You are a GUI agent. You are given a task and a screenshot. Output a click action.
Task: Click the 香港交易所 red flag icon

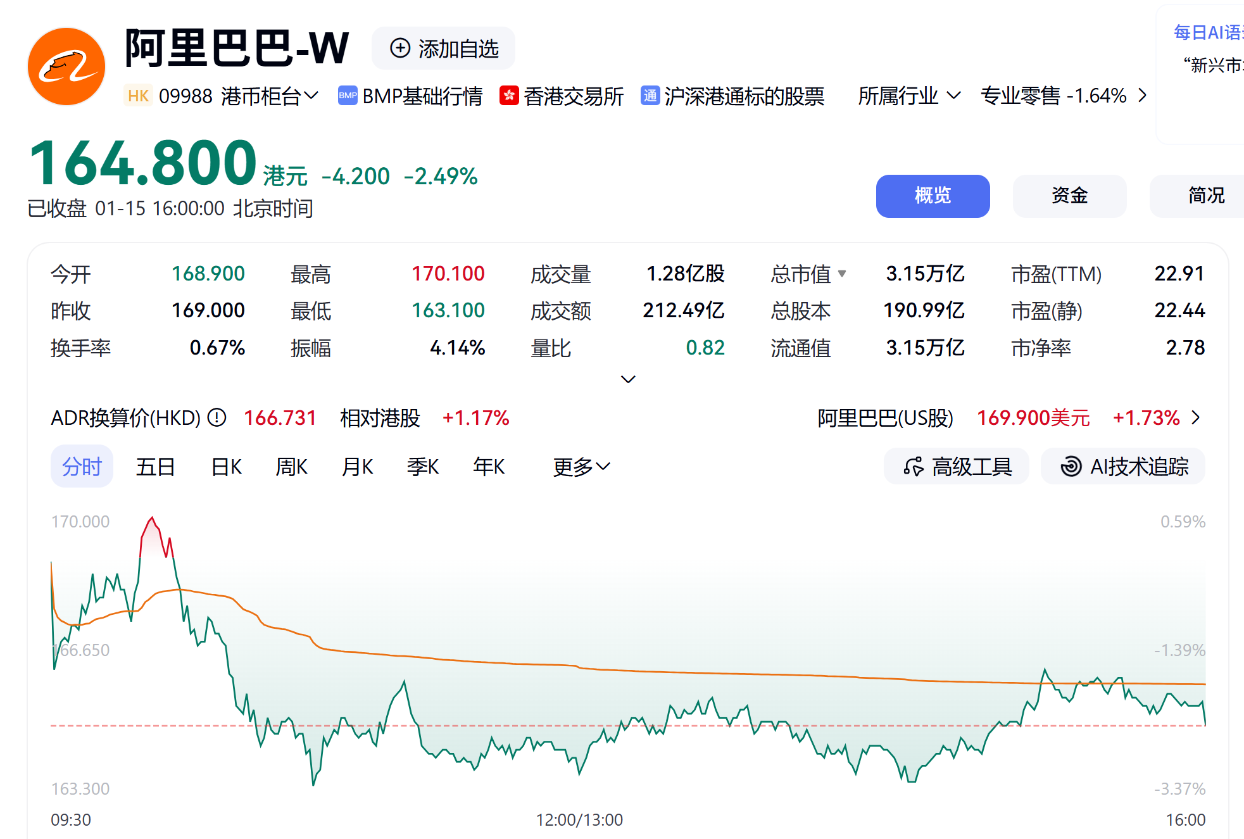[509, 96]
